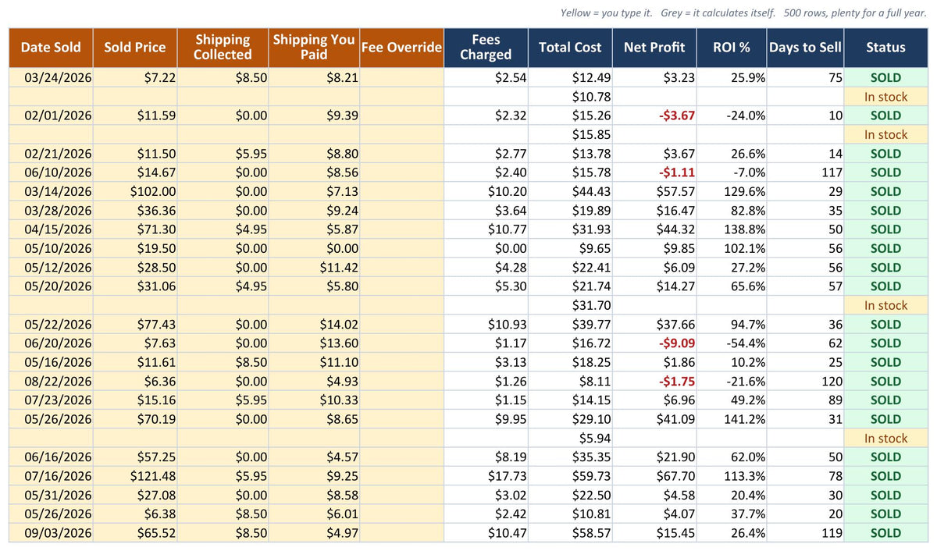Select the Fee Override header cell
This screenshot has height=551, width=937.
(x=402, y=48)
